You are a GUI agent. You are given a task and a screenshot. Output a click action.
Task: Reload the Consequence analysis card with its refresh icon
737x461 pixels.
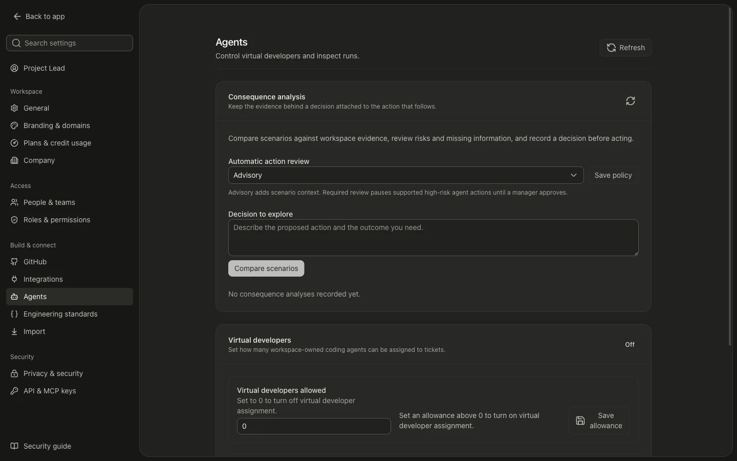point(631,101)
